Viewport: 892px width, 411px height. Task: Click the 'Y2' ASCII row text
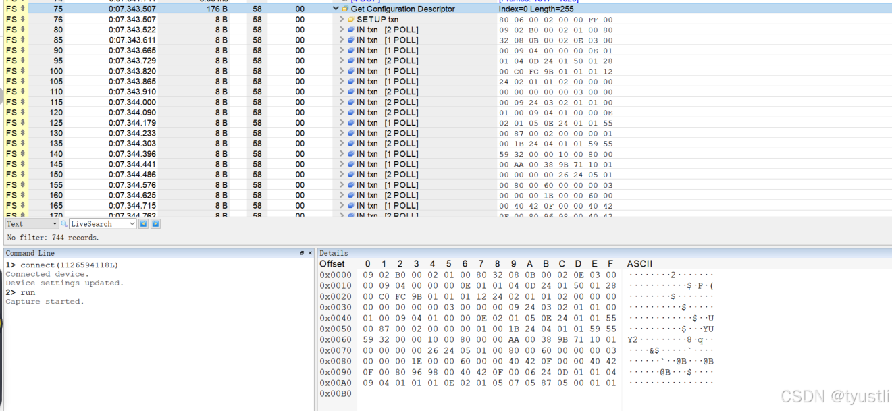tap(671, 339)
